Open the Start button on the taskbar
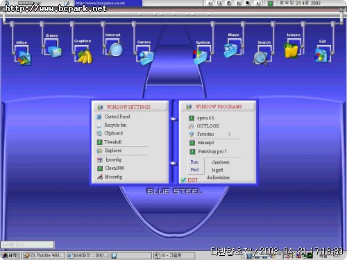 click(10, 256)
